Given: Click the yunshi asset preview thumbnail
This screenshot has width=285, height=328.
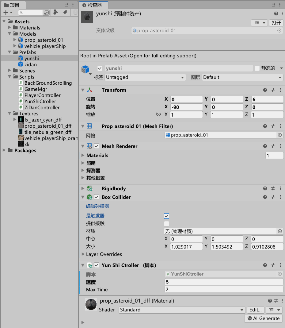Looking at the screenshot, I should tap(87, 17).
